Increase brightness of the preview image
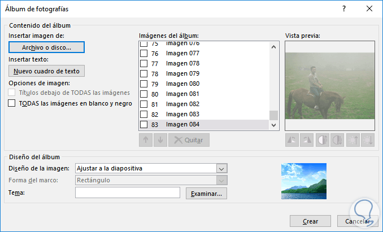Image resolution: width=383 pixels, height=232 pixels. [352, 140]
